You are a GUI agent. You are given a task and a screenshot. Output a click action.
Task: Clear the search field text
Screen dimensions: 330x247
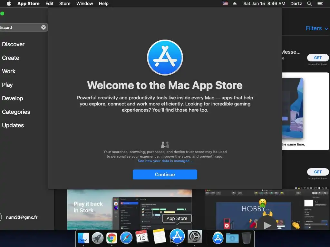44,27
